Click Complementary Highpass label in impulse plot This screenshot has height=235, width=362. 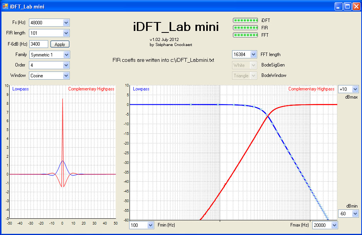(91, 89)
